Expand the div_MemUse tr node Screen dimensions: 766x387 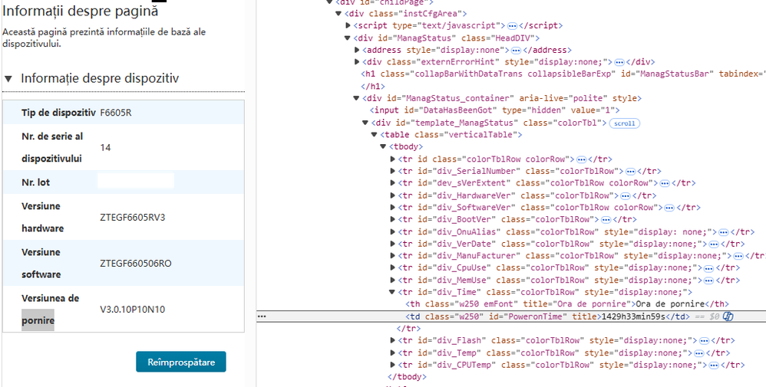(x=393, y=280)
